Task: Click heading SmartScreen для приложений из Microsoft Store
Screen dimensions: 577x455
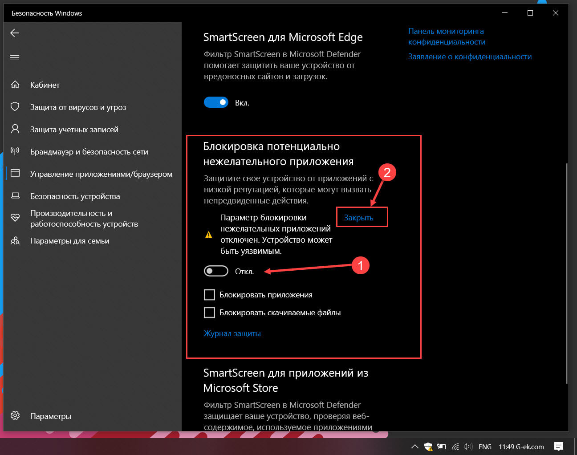Action: (x=285, y=380)
